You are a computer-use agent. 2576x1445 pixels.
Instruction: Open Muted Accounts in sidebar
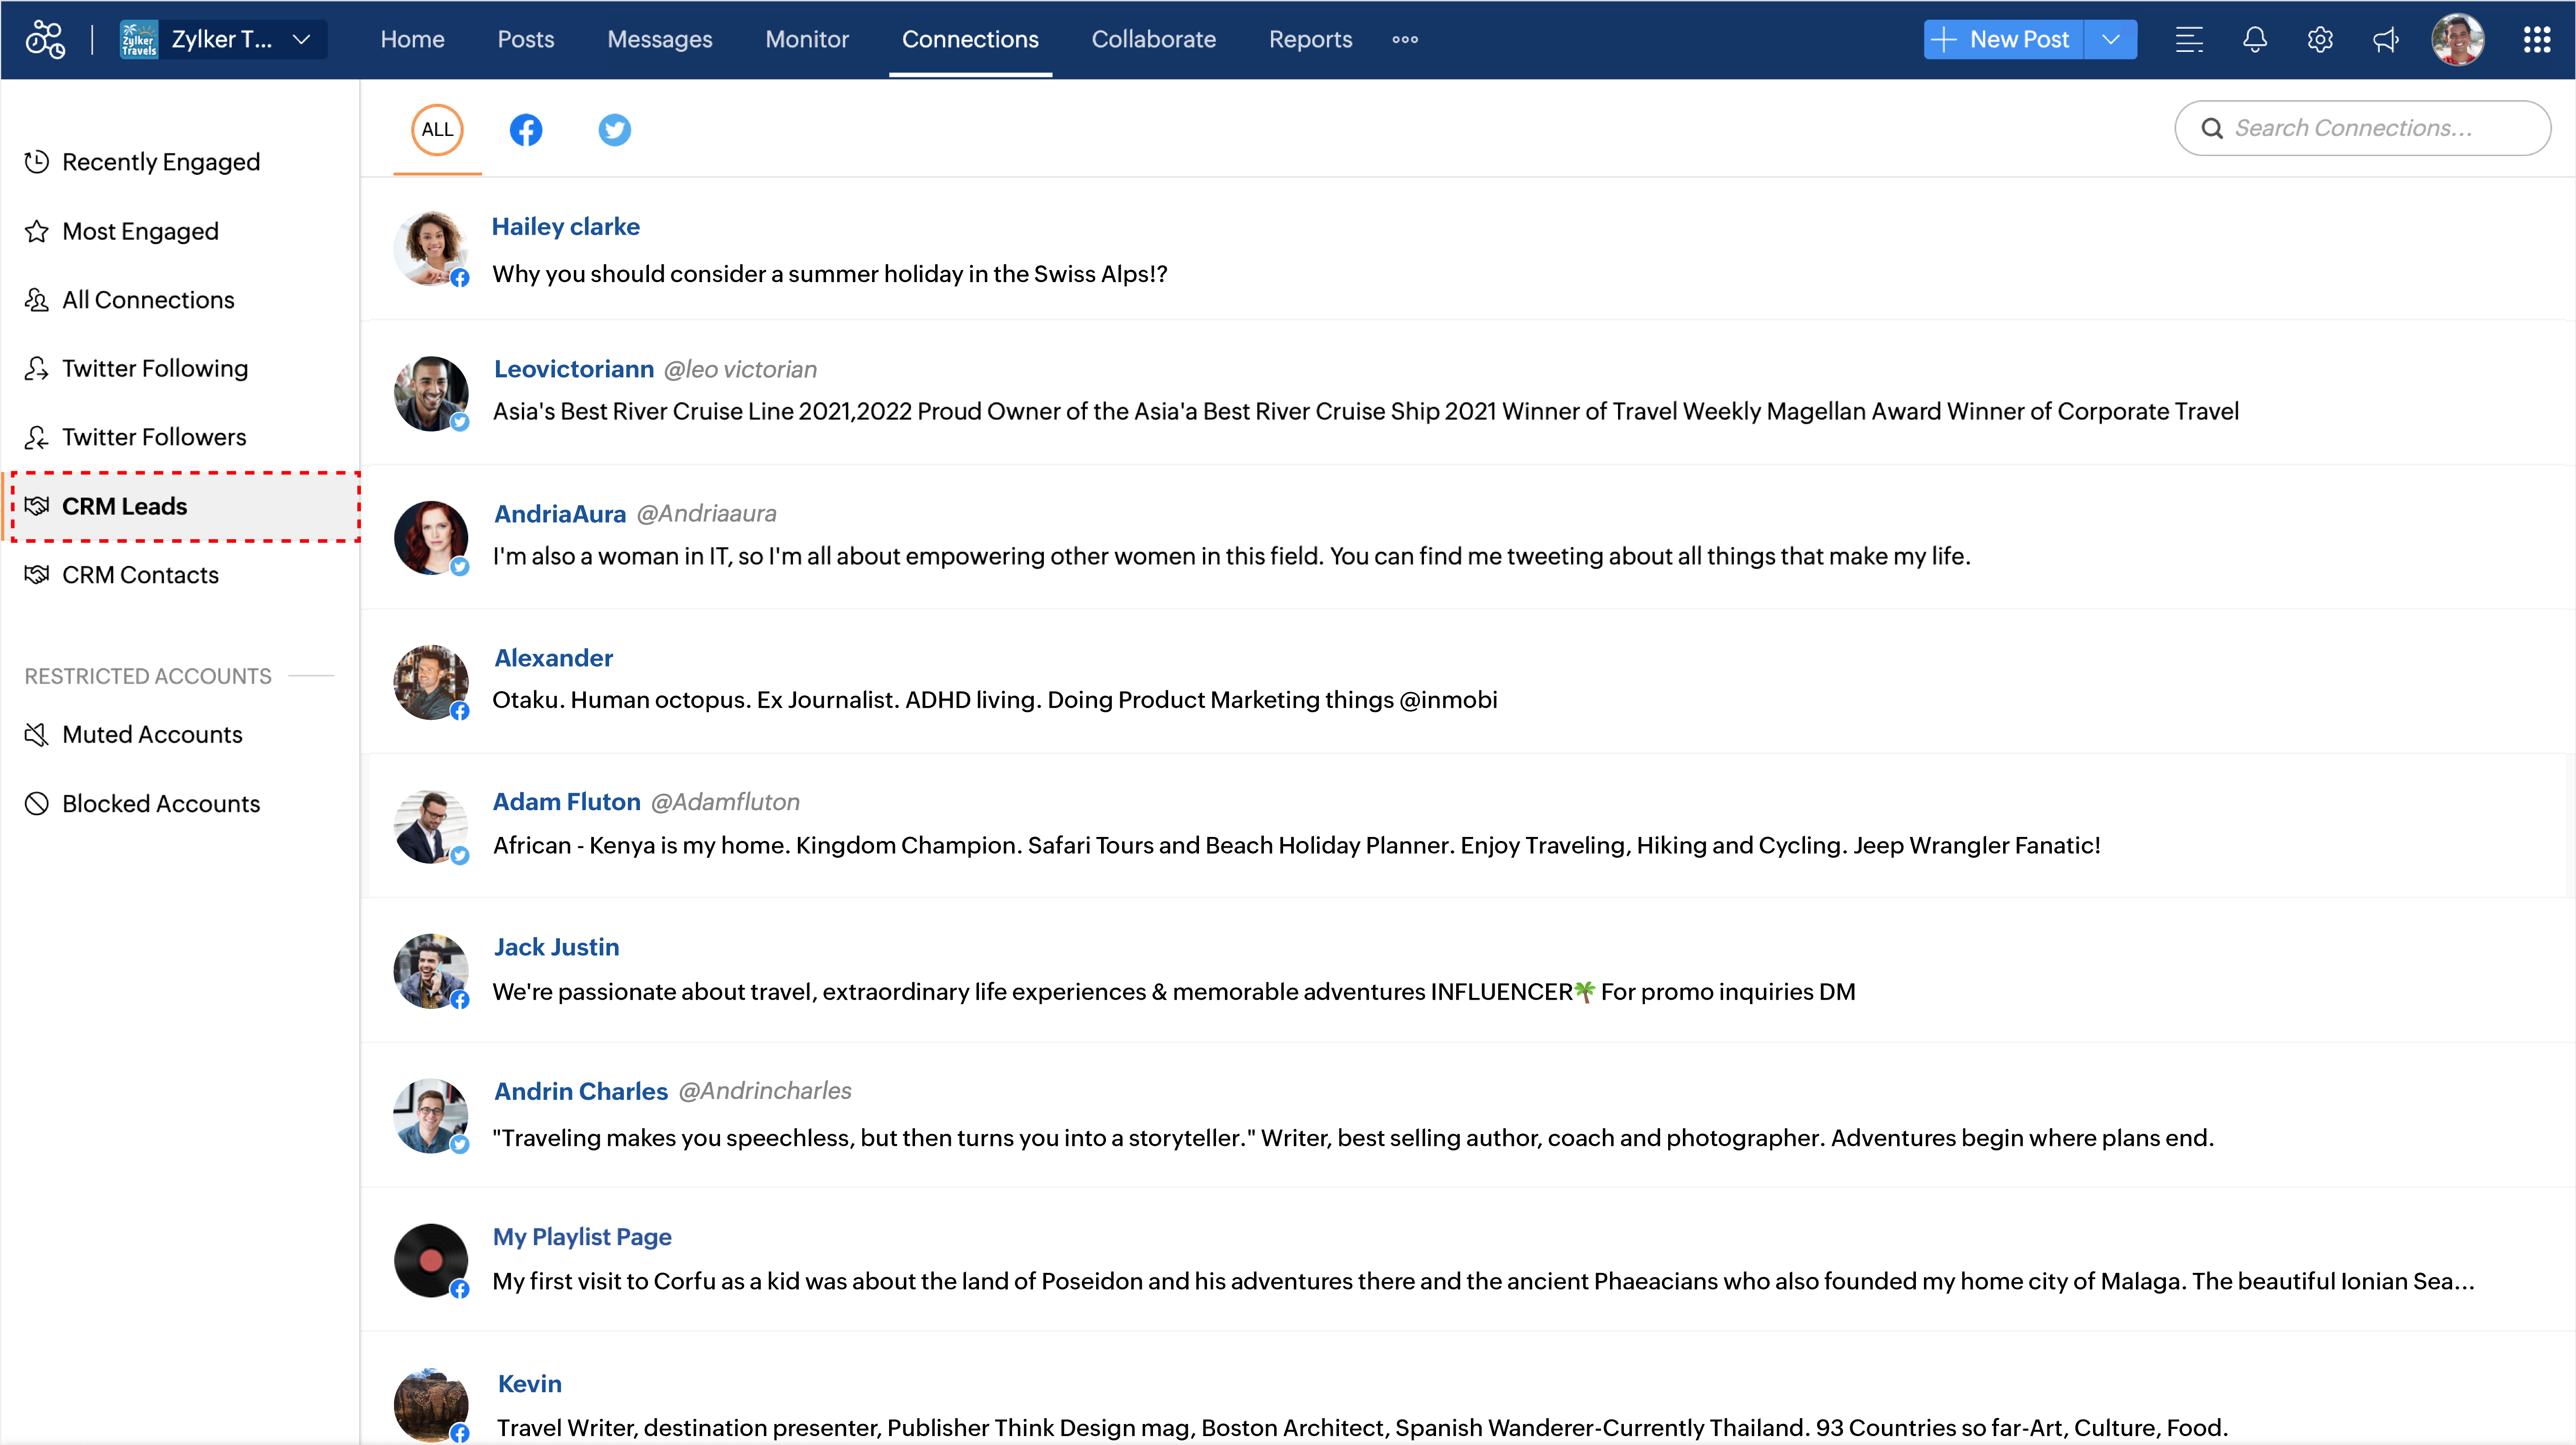(152, 735)
